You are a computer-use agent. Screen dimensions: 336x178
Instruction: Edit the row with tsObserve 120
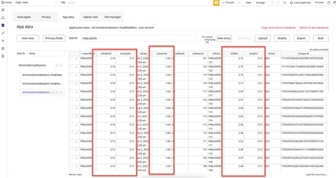tap(77, 67)
